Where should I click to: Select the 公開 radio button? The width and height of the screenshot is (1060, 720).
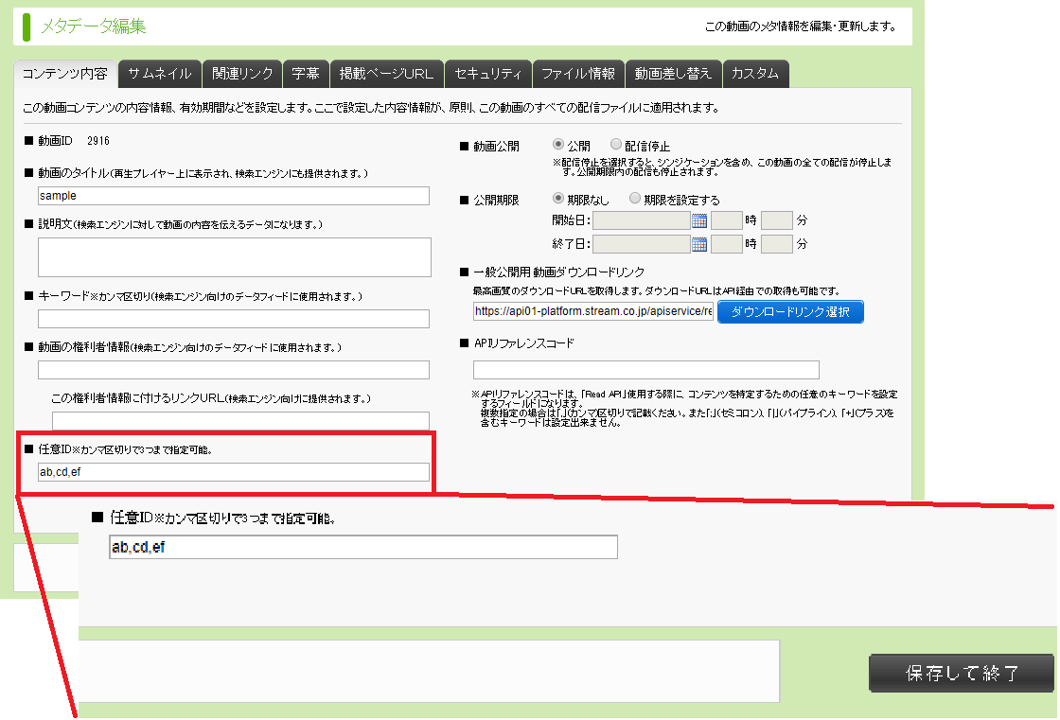pyautogui.click(x=557, y=144)
